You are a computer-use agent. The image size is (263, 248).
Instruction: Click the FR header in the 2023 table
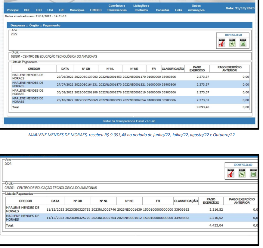[x=158, y=201]
